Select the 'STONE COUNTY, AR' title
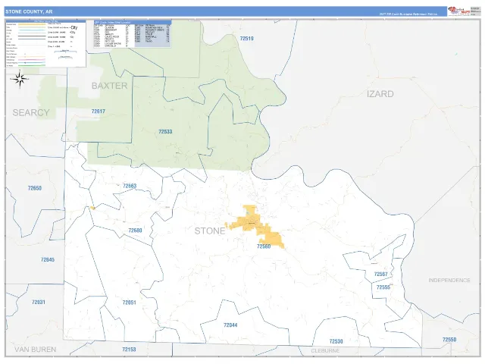This screenshot has height=364, width=485. coord(29,12)
